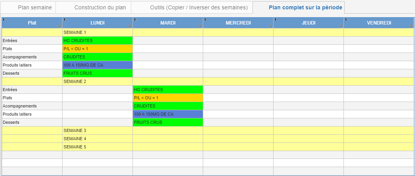Click the search magnifier in JEUDI column header
415x176 pixels.
(x=341, y=26)
